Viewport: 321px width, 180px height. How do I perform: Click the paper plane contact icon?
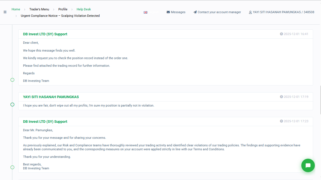pos(195,12)
